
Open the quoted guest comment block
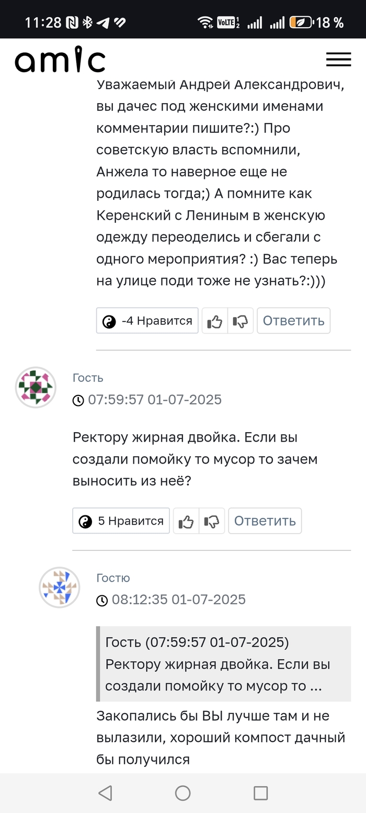pyautogui.click(x=224, y=664)
